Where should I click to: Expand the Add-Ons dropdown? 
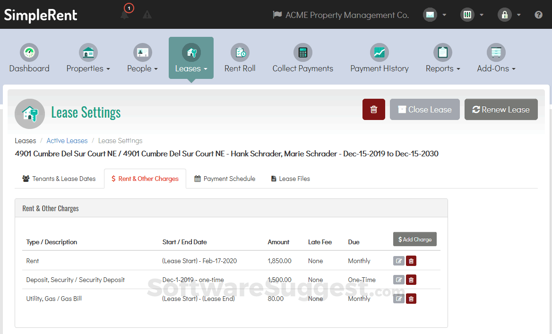tap(495, 68)
